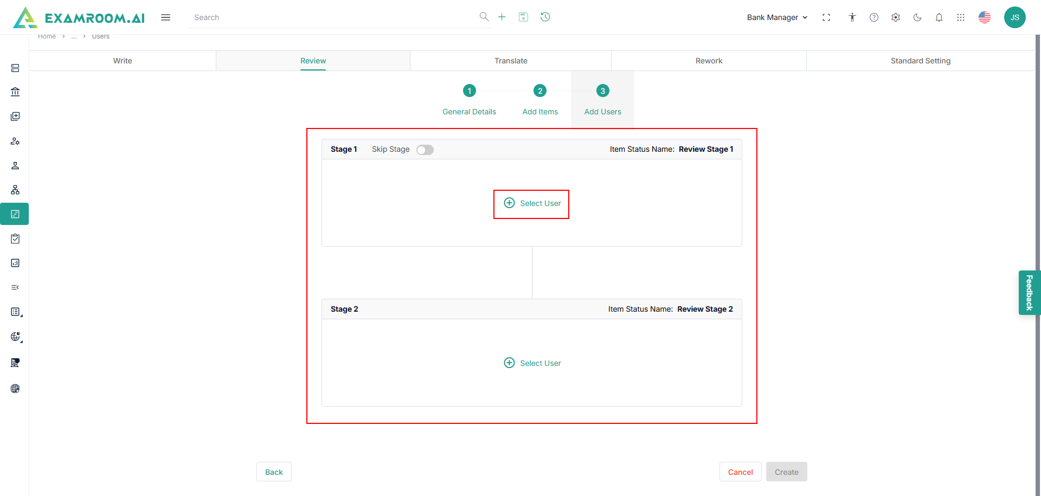
Task: Go to step 1 General Details
Action: 470,100
